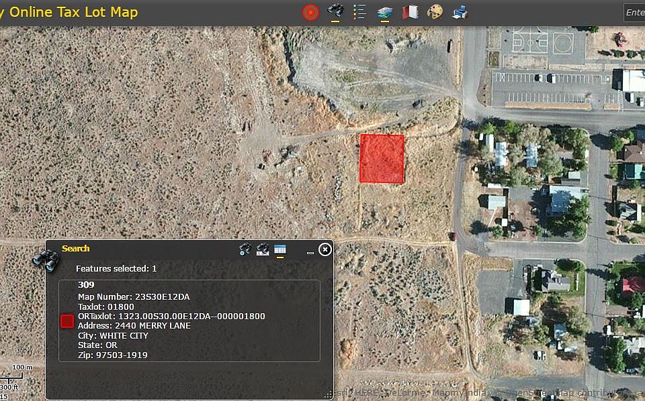Open the paint palette draw tool
This screenshot has width=645, height=401.
(x=435, y=12)
